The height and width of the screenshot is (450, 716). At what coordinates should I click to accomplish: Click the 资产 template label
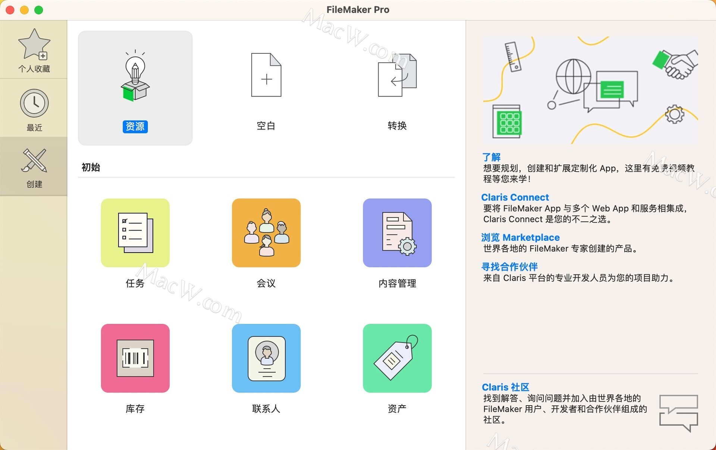coord(397,409)
